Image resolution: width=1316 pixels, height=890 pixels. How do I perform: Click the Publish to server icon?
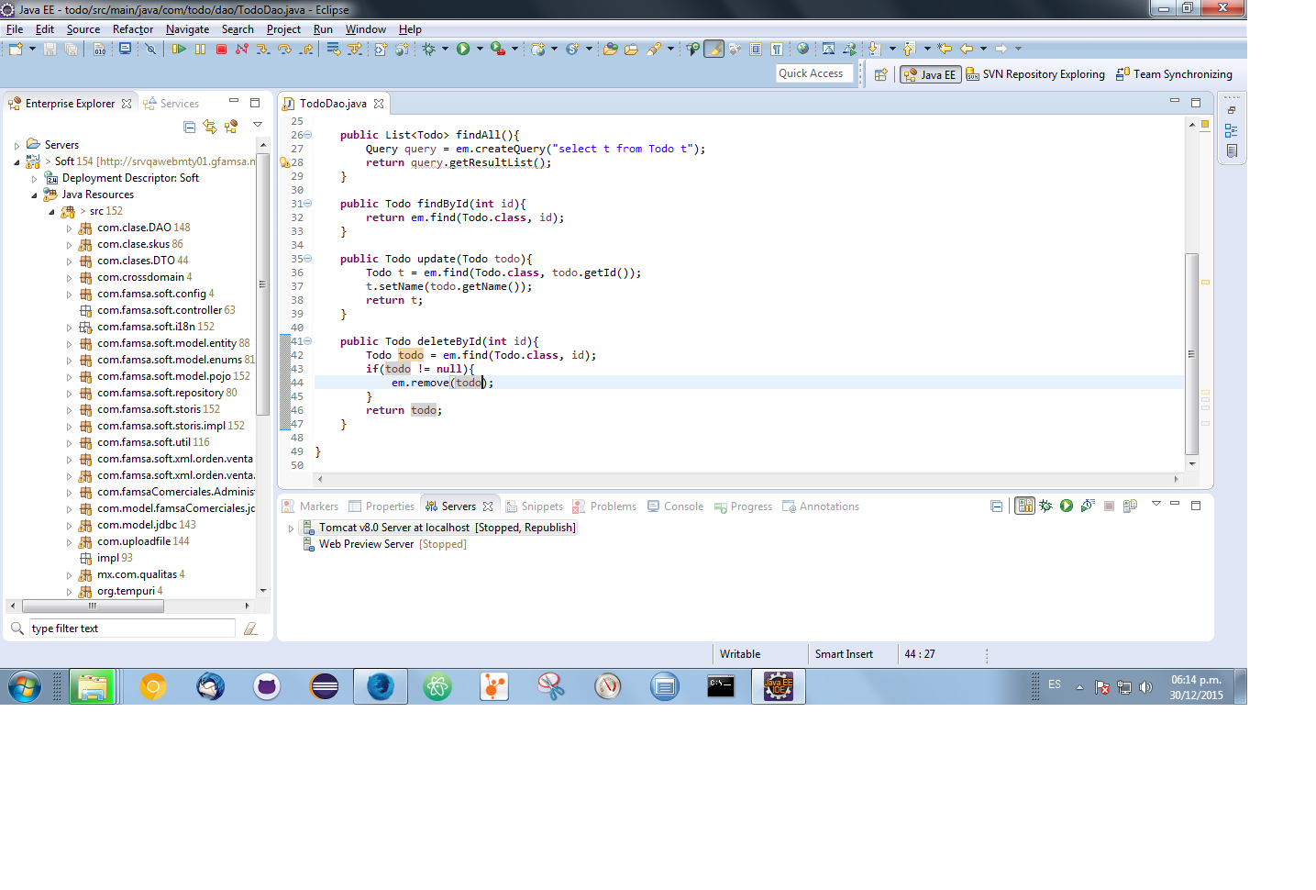[1130, 506]
